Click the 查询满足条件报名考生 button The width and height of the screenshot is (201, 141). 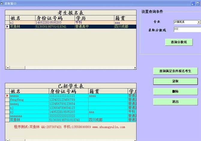tap(175, 71)
